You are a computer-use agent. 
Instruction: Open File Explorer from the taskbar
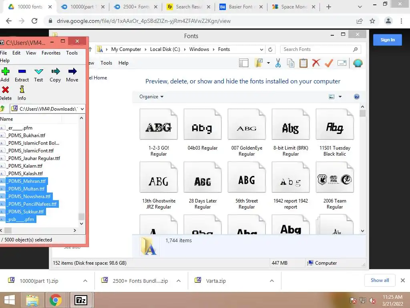point(32,300)
